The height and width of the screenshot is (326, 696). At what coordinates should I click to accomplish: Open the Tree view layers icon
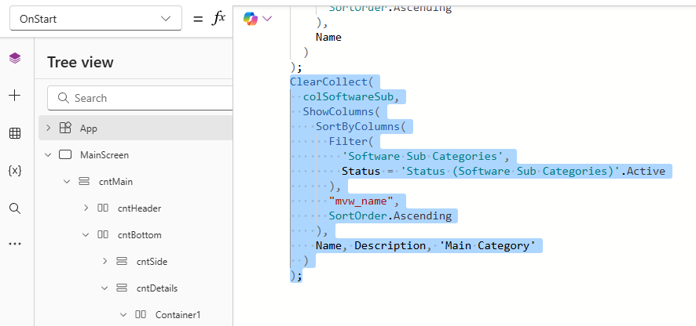click(15, 59)
